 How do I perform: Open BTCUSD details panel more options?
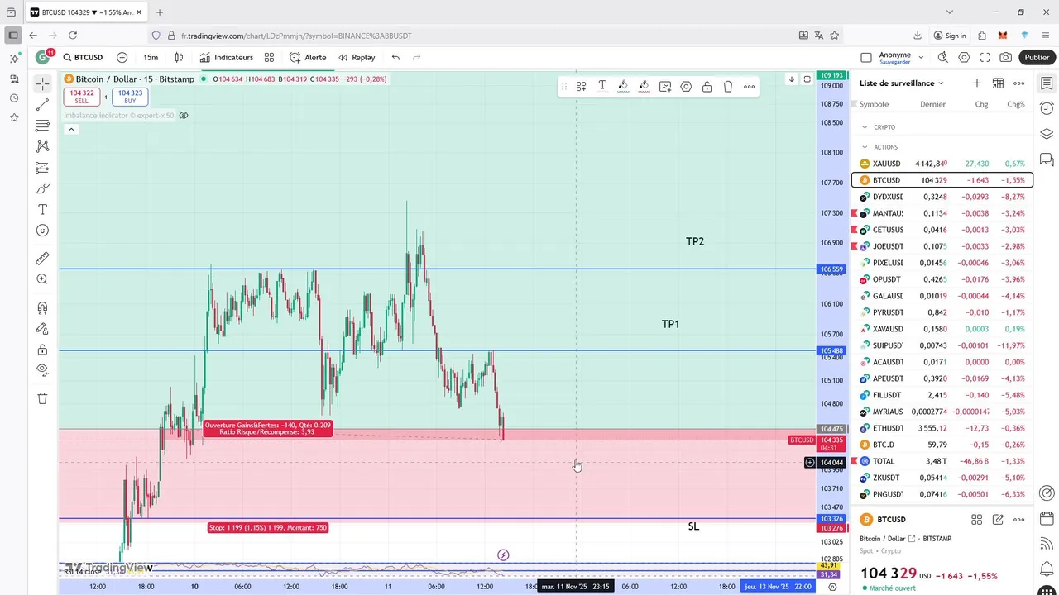coord(1019,519)
